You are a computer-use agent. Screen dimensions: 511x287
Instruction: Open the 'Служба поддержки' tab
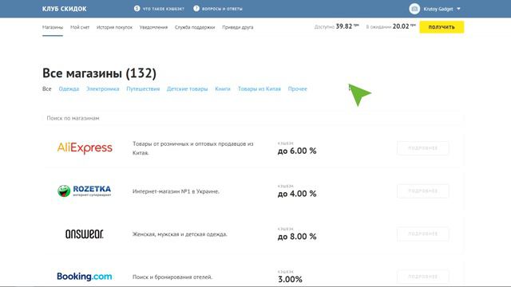click(195, 27)
